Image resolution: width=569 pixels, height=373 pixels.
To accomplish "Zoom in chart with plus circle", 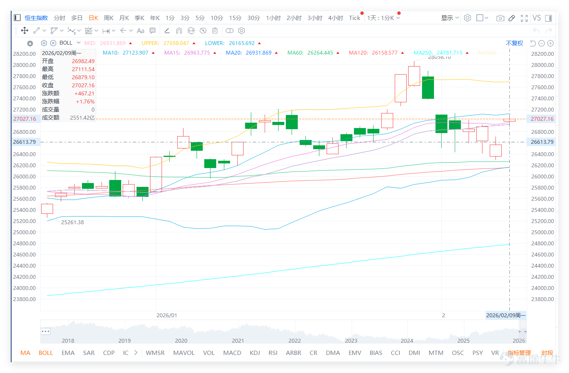I will [551, 43].
